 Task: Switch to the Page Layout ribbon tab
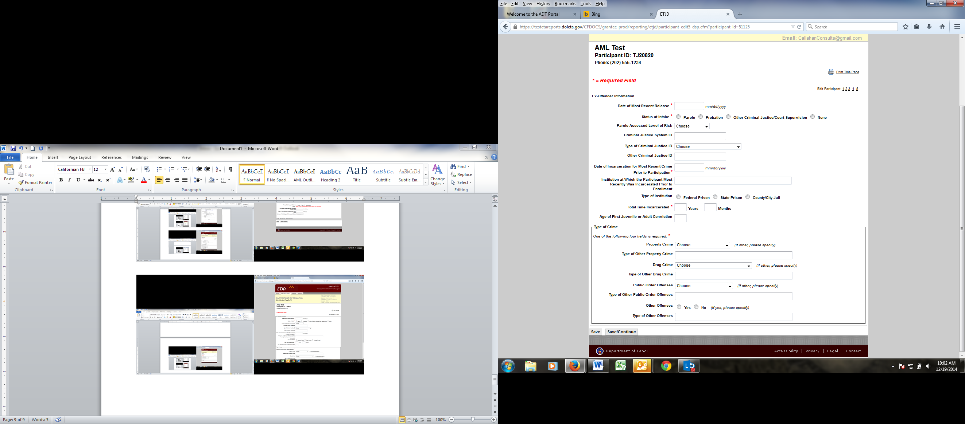[80, 158]
